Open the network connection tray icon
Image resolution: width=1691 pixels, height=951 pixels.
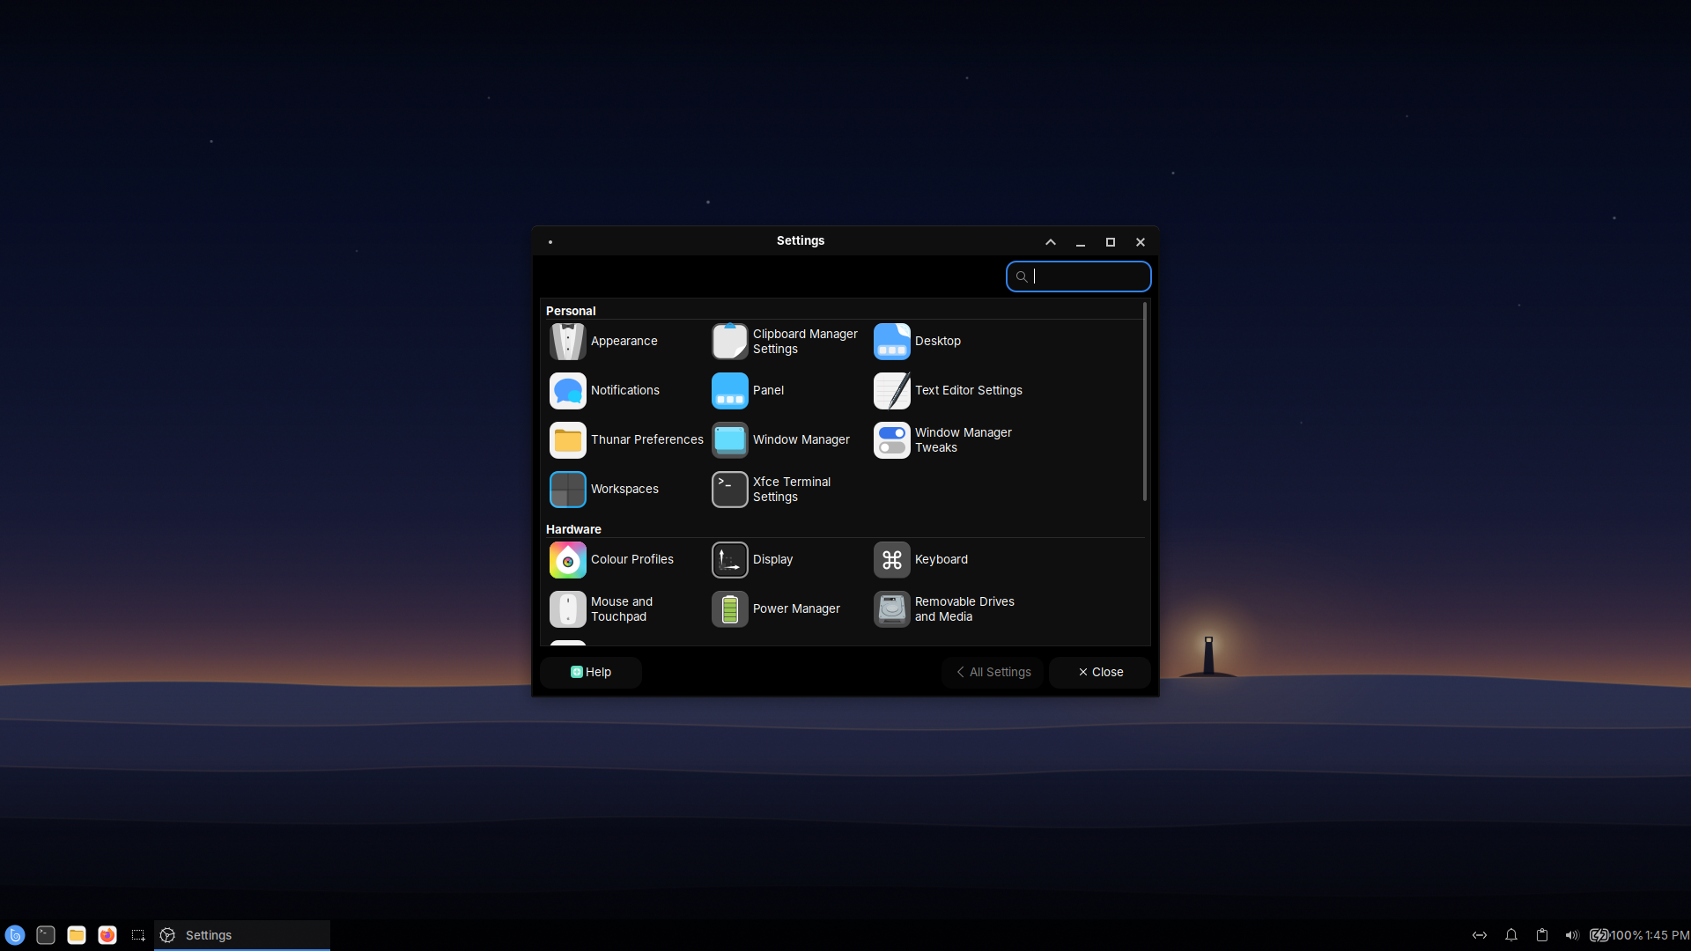[x=1480, y=935]
